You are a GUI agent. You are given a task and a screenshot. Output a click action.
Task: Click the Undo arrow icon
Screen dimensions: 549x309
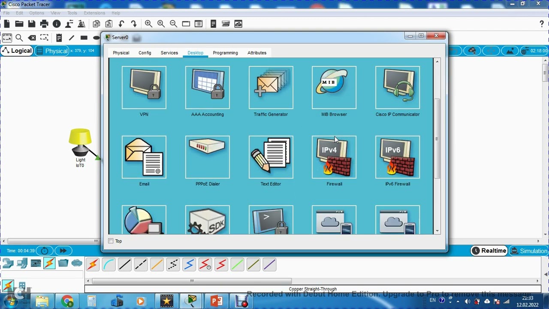pos(121,24)
